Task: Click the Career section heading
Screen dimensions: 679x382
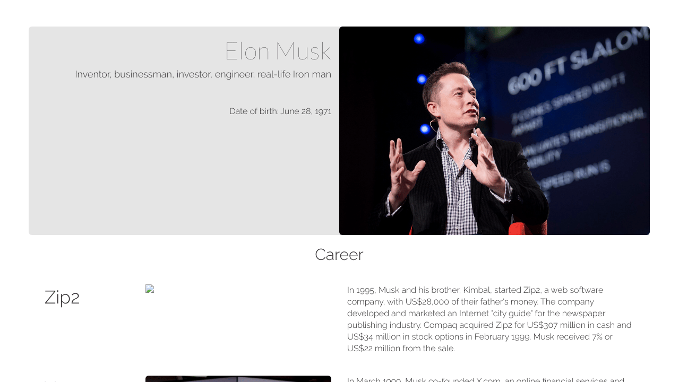Action: coord(339,255)
